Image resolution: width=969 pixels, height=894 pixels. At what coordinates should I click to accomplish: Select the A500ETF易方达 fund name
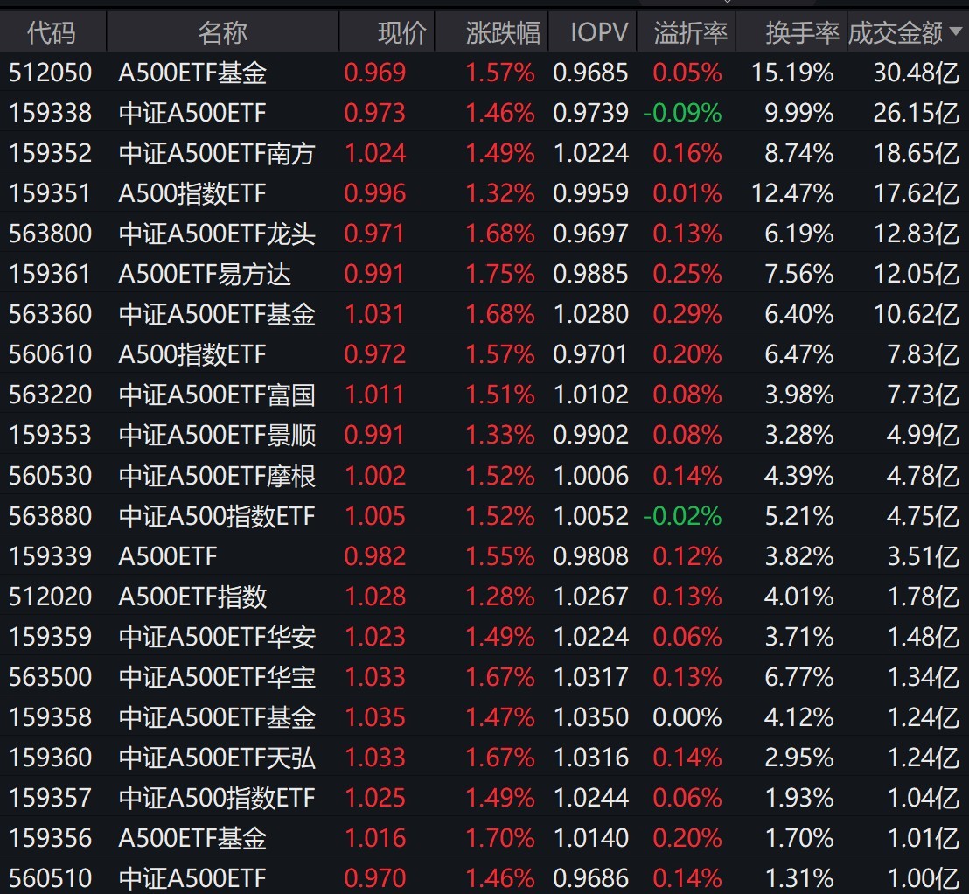[x=205, y=274]
